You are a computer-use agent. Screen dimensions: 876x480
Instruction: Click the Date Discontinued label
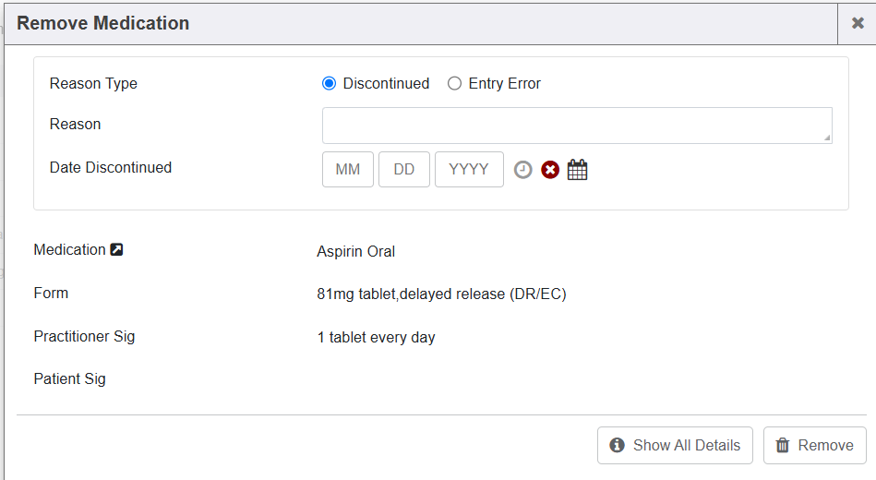(x=111, y=167)
